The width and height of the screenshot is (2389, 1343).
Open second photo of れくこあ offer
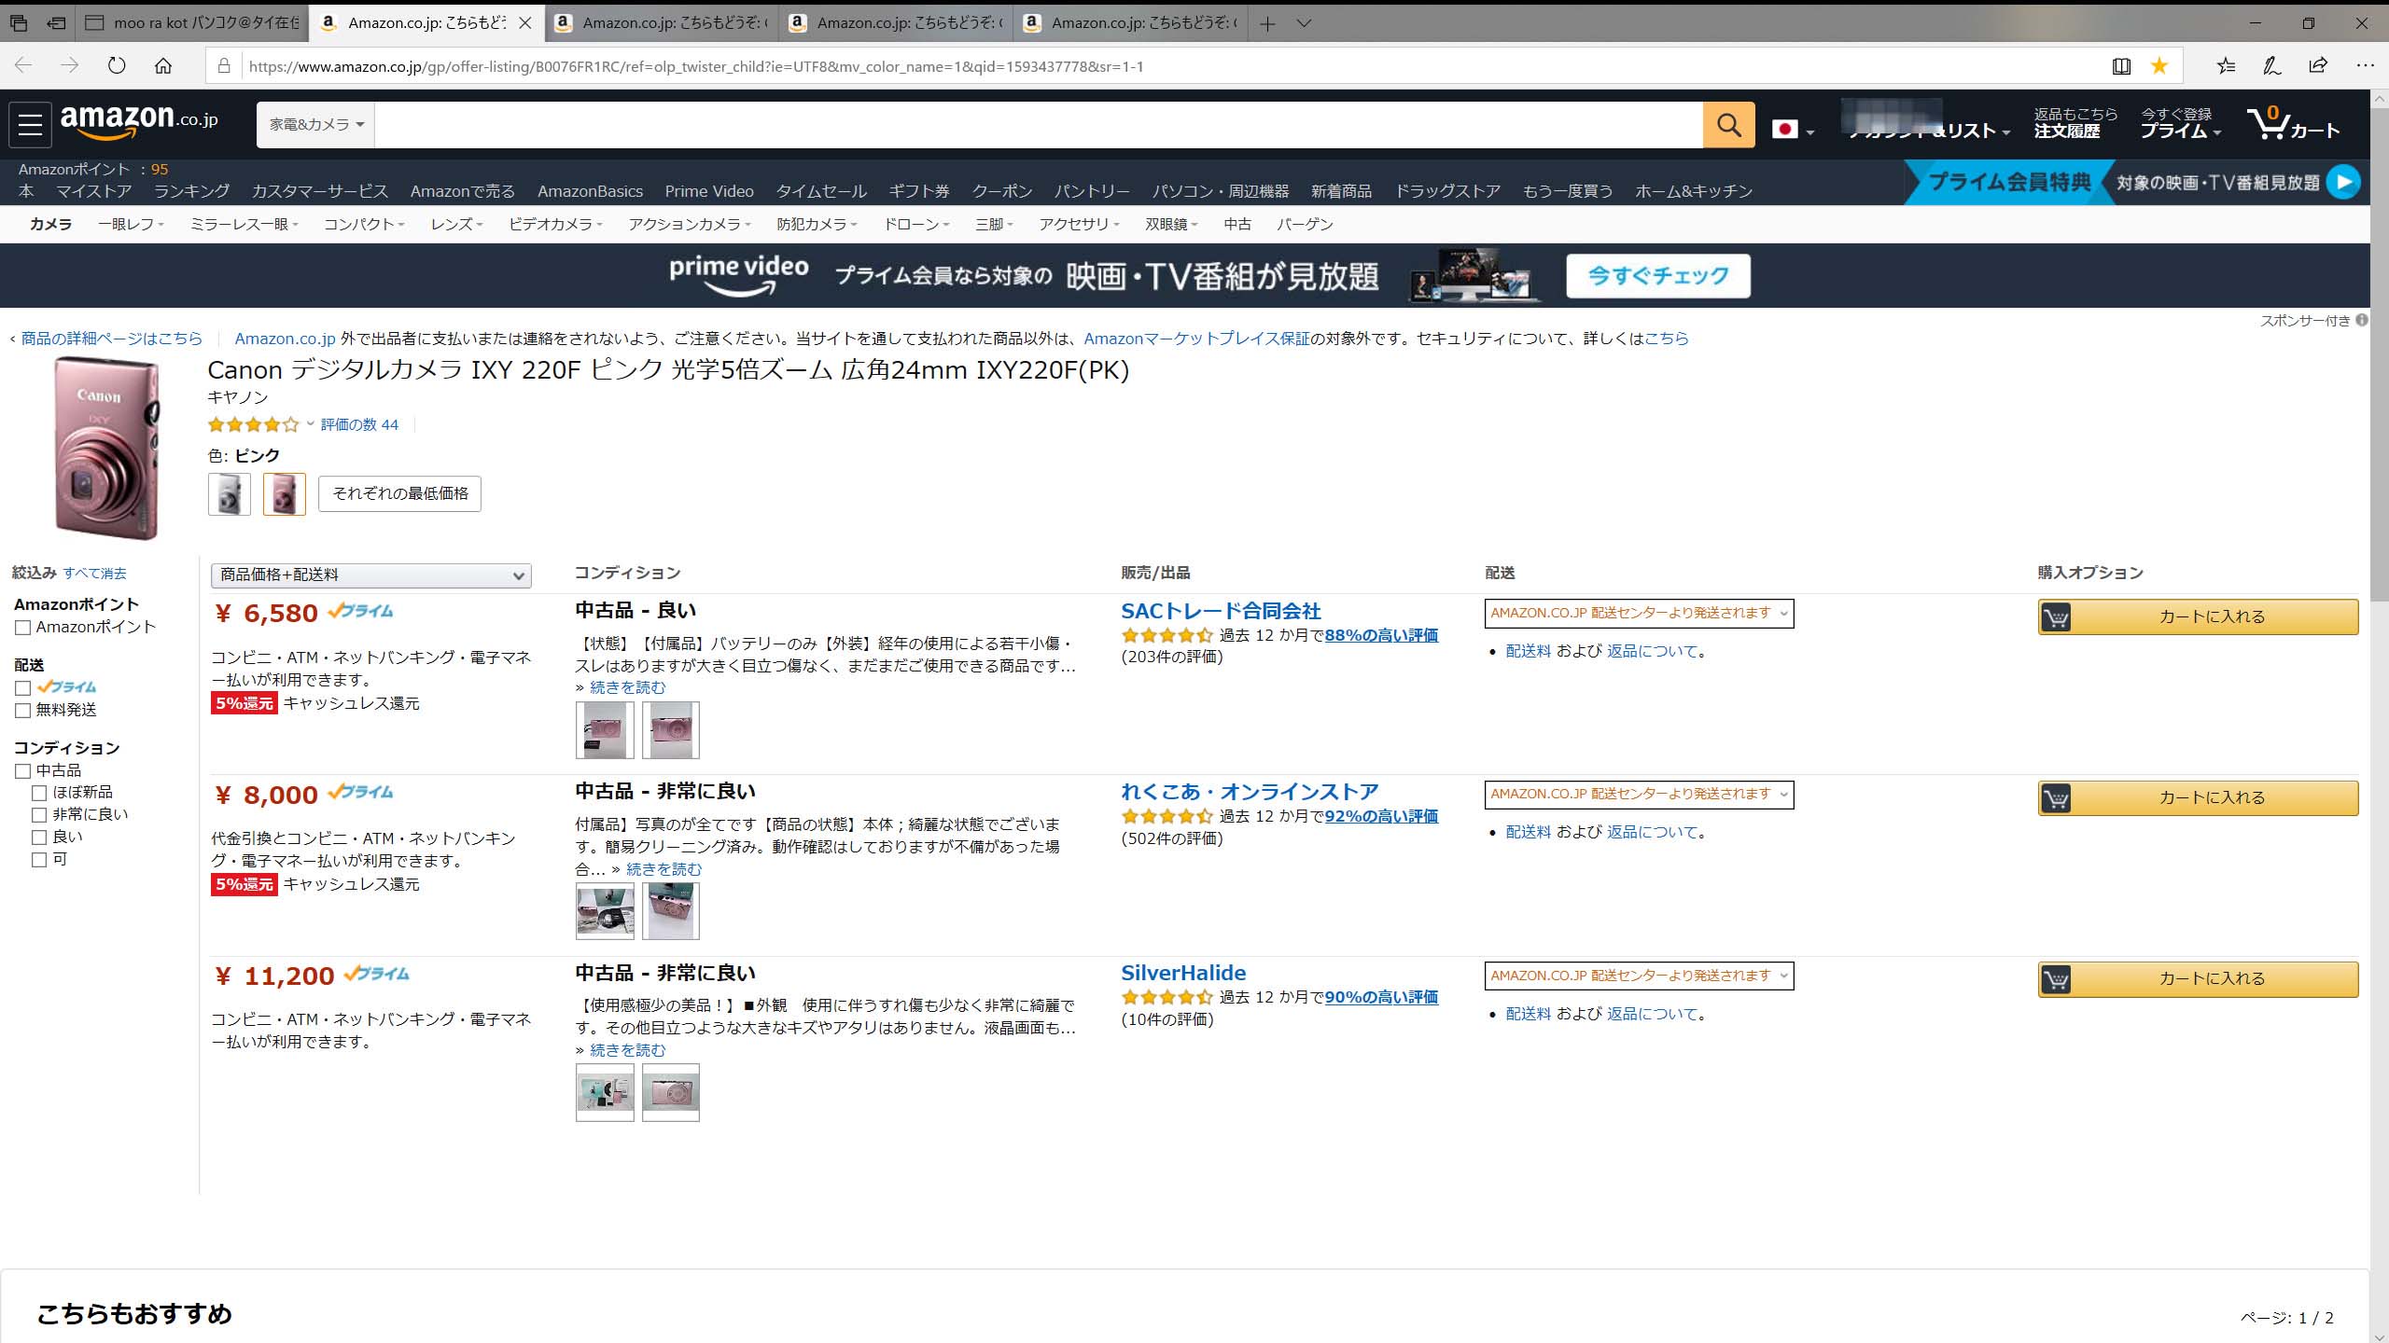pyautogui.click(x=670, y=910)
